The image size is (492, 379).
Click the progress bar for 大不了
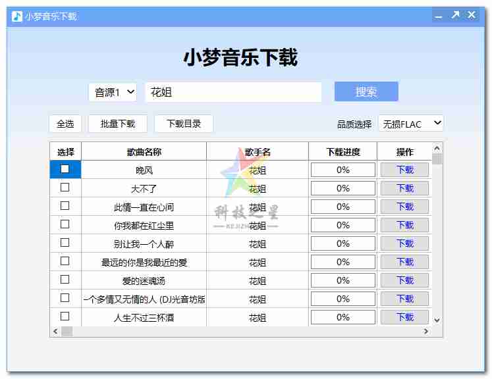click(x=343, y=188)
